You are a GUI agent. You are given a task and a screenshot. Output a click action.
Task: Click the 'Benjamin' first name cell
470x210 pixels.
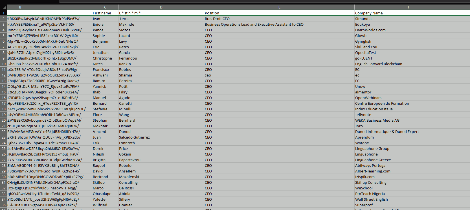pos(105,41)
